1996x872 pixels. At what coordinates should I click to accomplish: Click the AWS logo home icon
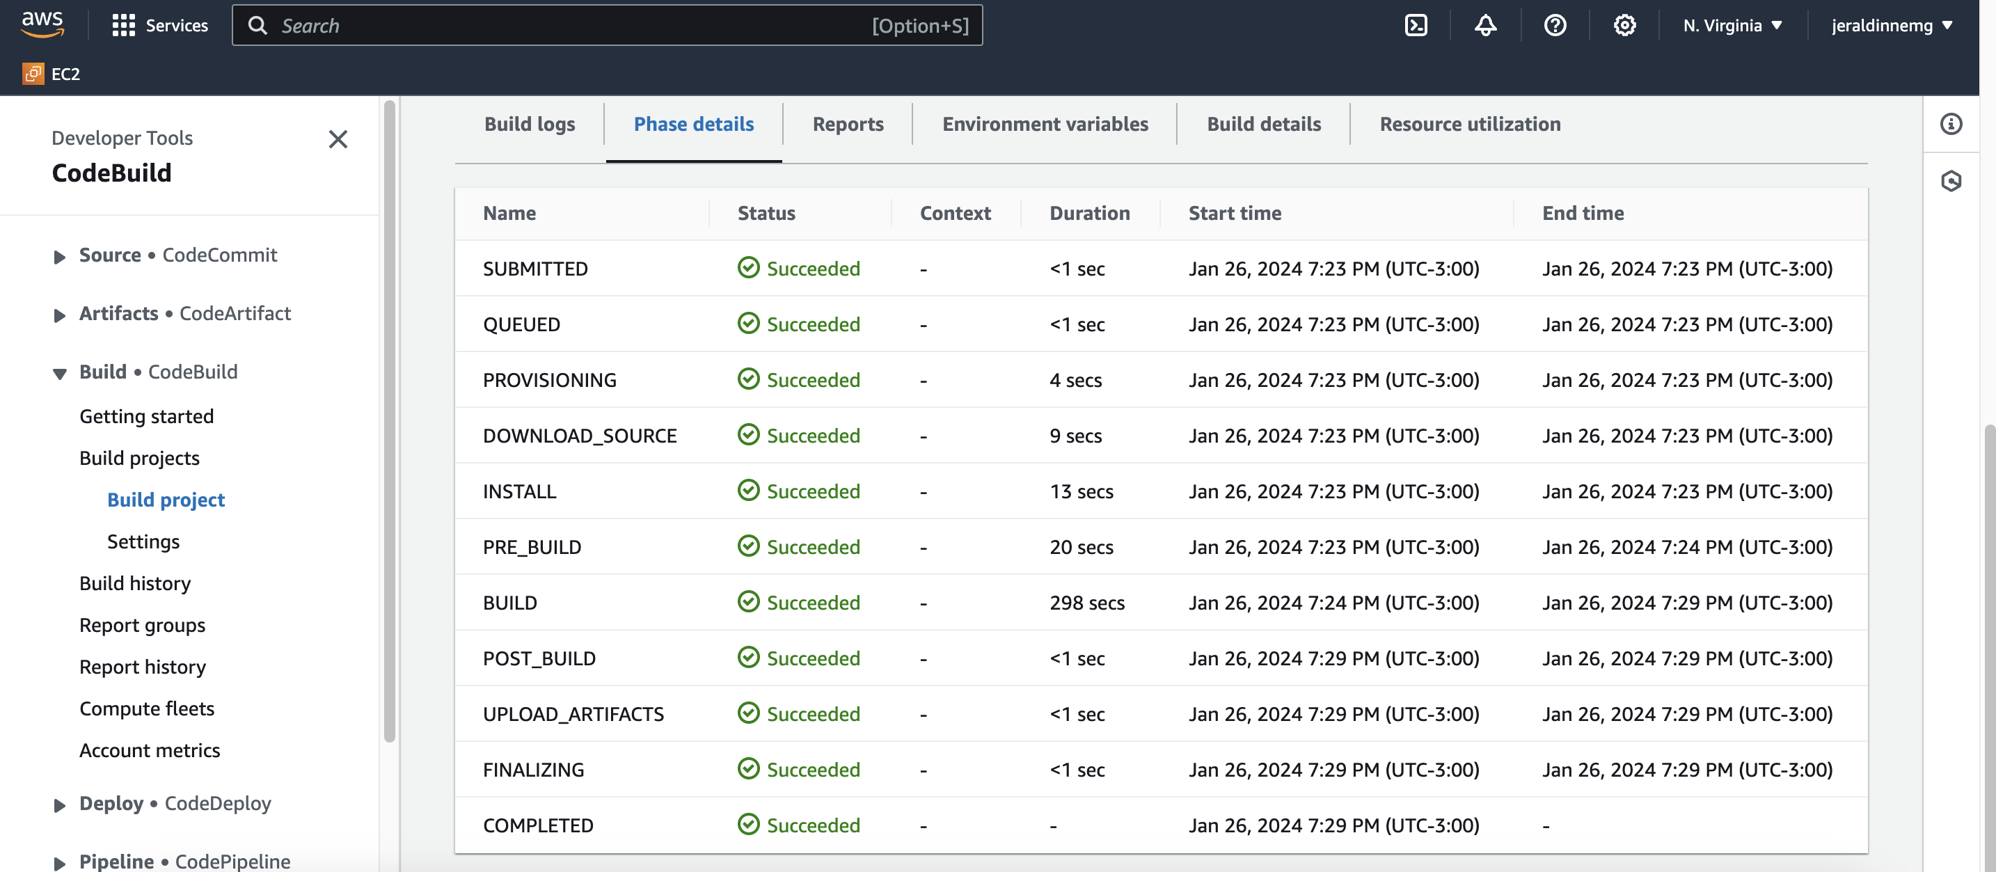tap(42, 24)
